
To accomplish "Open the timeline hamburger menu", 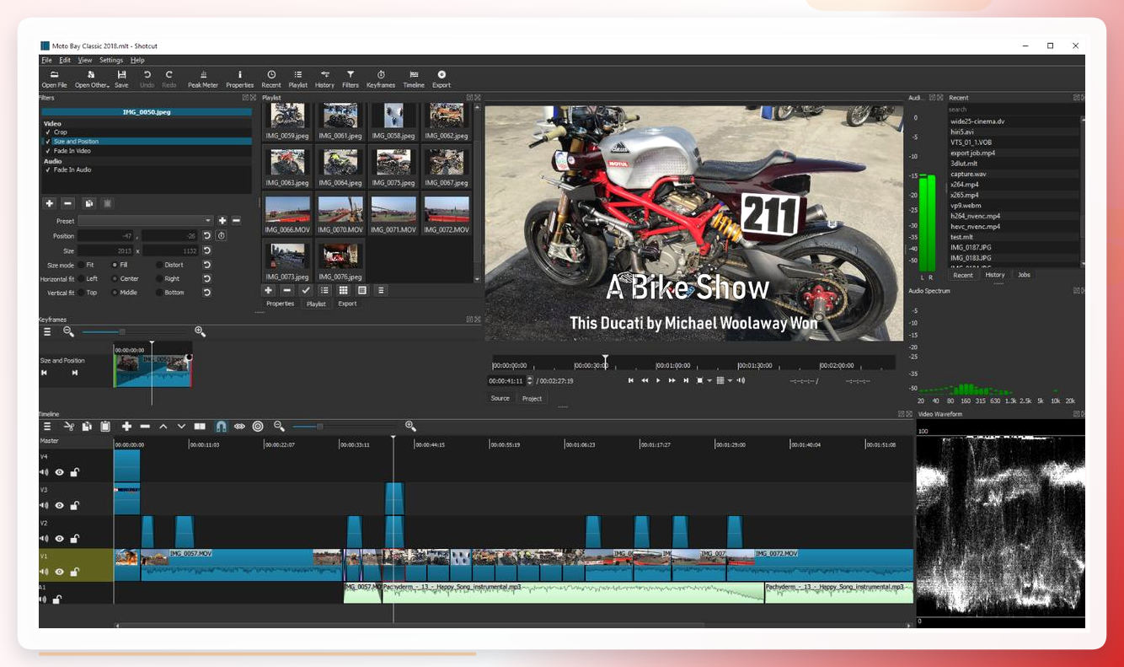I will click(x=47, y=427).
